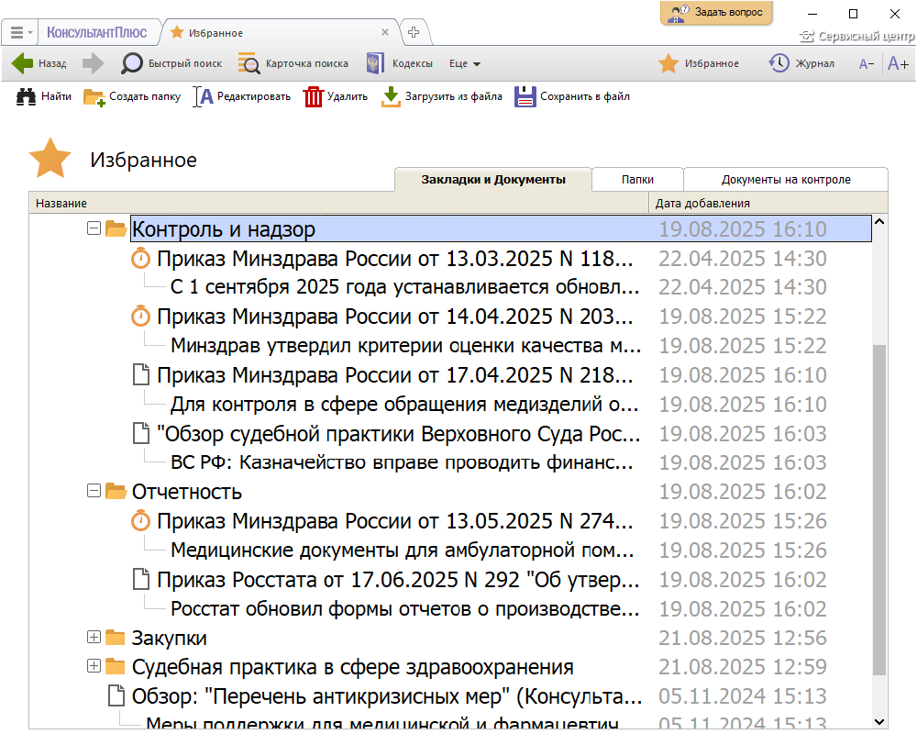The height and width of the screenshot is (734, 917).
Task: Open Quick Search magnifier icon
Action: click(x=133, y=64)
